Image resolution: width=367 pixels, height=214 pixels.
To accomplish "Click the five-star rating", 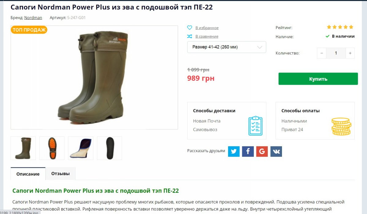I will pos(340,27).
